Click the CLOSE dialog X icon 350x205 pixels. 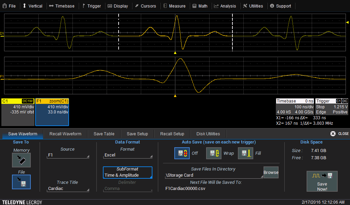[333, 134]
